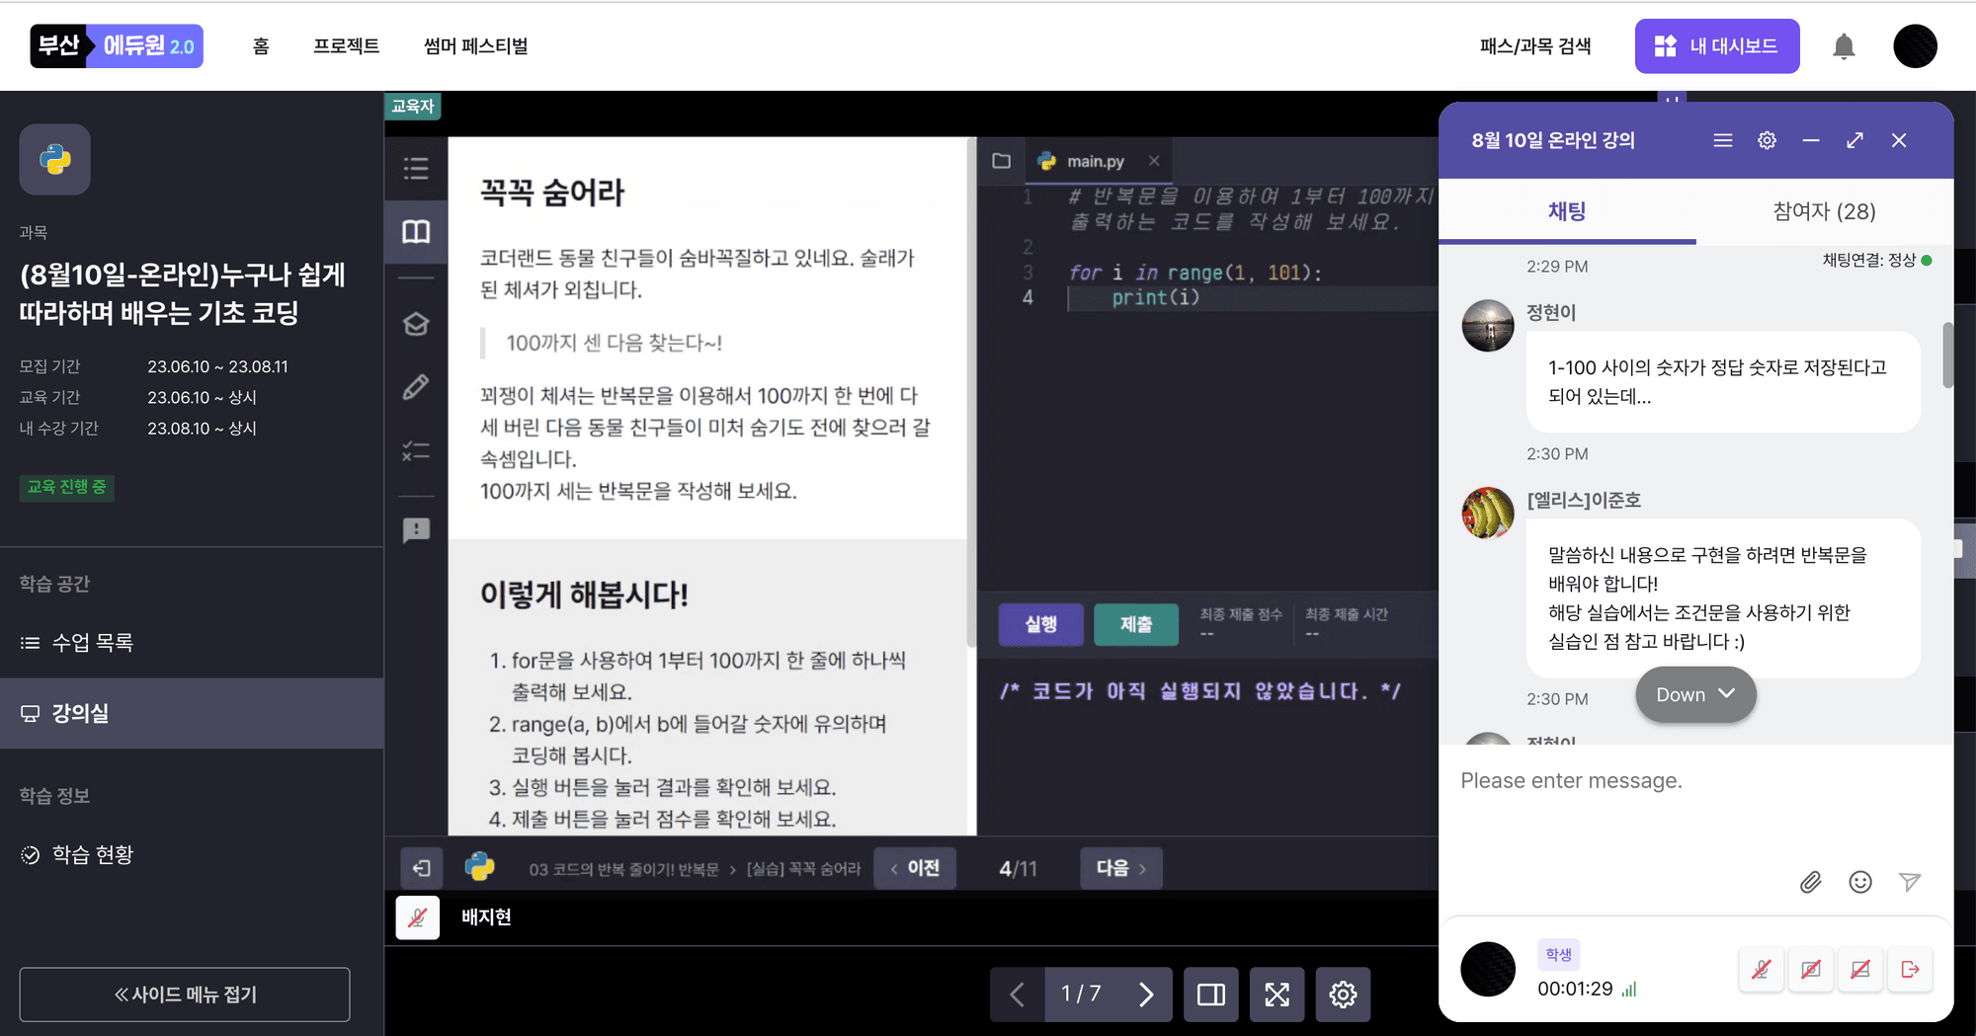
Task: Open the emoji picker in chat
Action: pyautogui.click(x=1860, y=882)
